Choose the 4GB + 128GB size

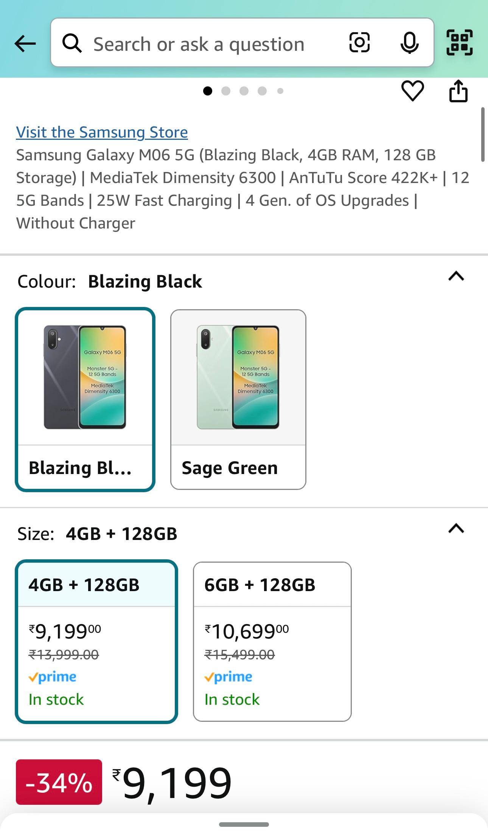(96, 641)
